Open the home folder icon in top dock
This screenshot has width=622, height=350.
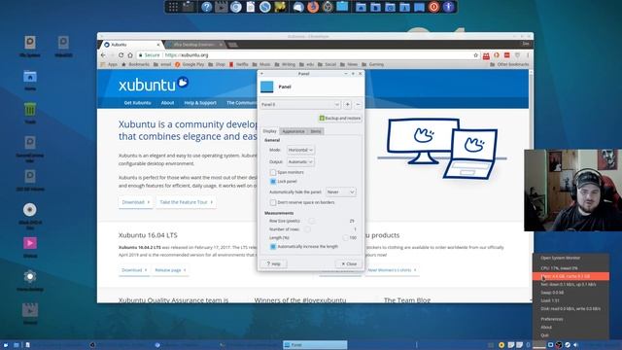[361, 7]
